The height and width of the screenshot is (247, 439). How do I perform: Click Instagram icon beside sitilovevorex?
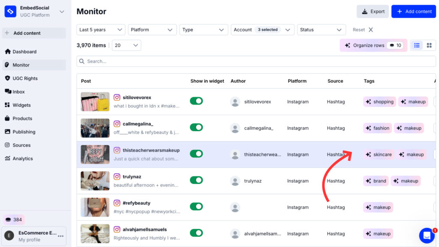[x=117, y=97]
